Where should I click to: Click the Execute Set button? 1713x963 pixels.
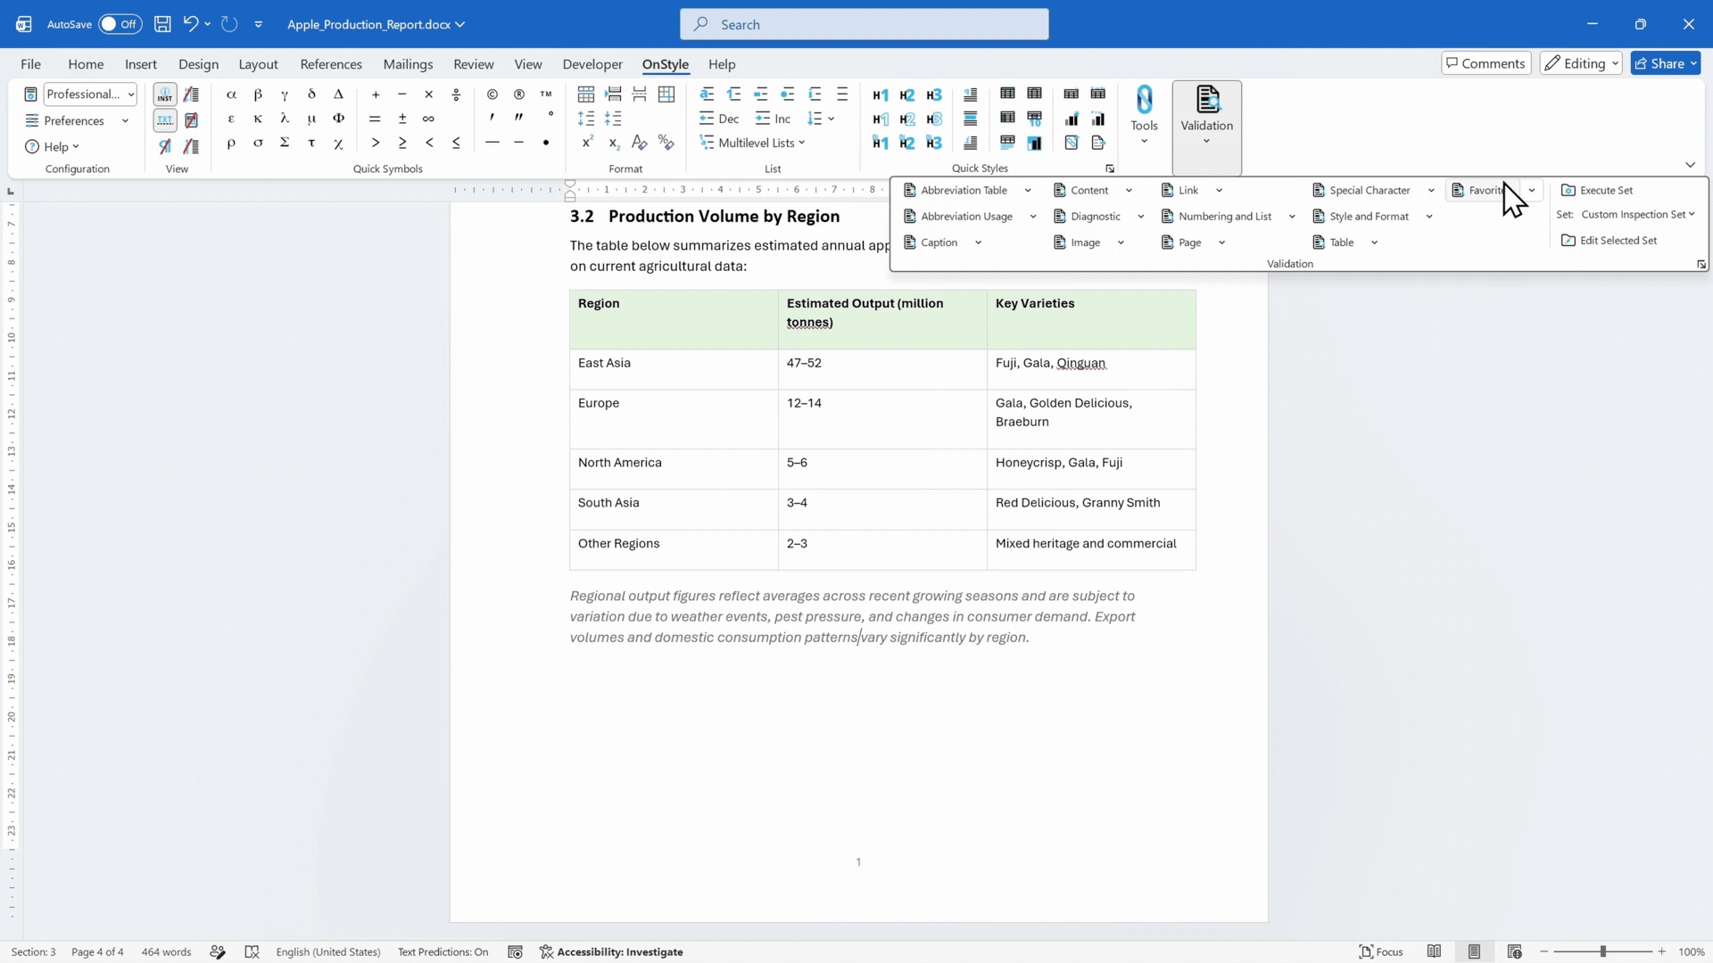[1597, 190]
